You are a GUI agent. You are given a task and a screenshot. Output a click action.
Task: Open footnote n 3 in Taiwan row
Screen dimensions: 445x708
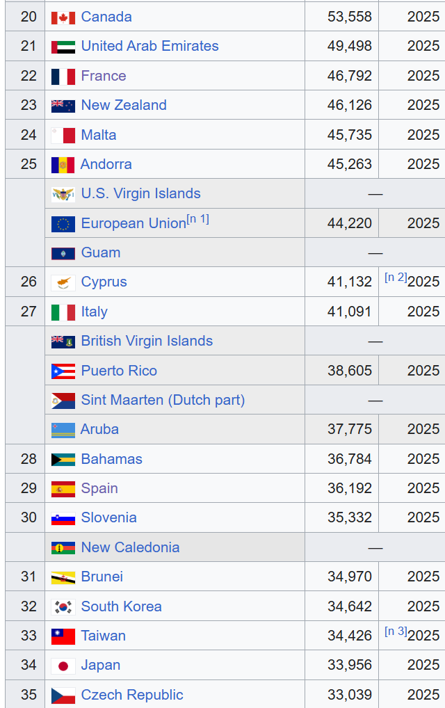tap(396, 631)
